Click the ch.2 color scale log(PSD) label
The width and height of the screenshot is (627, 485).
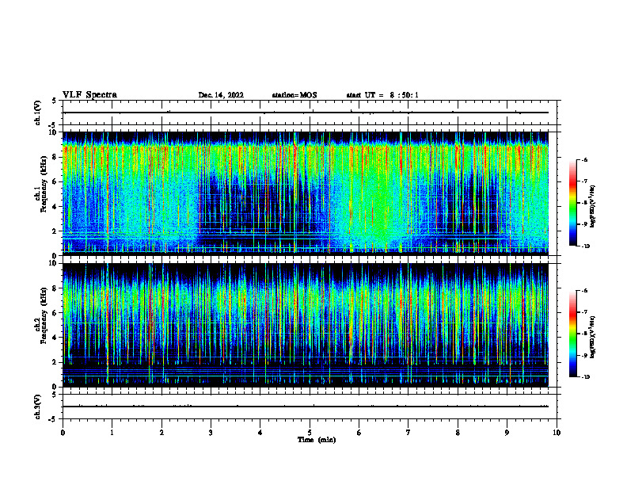click(x=592, y=337)
